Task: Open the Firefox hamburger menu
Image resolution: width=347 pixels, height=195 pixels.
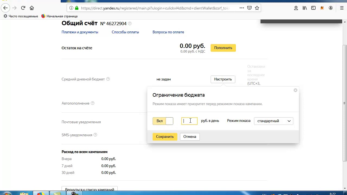Action: (342, 8)
